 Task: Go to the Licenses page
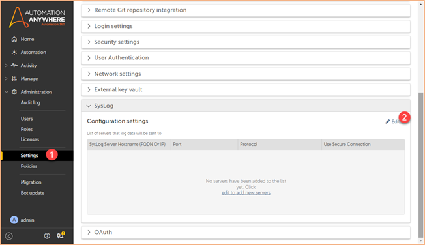point(30,139)
